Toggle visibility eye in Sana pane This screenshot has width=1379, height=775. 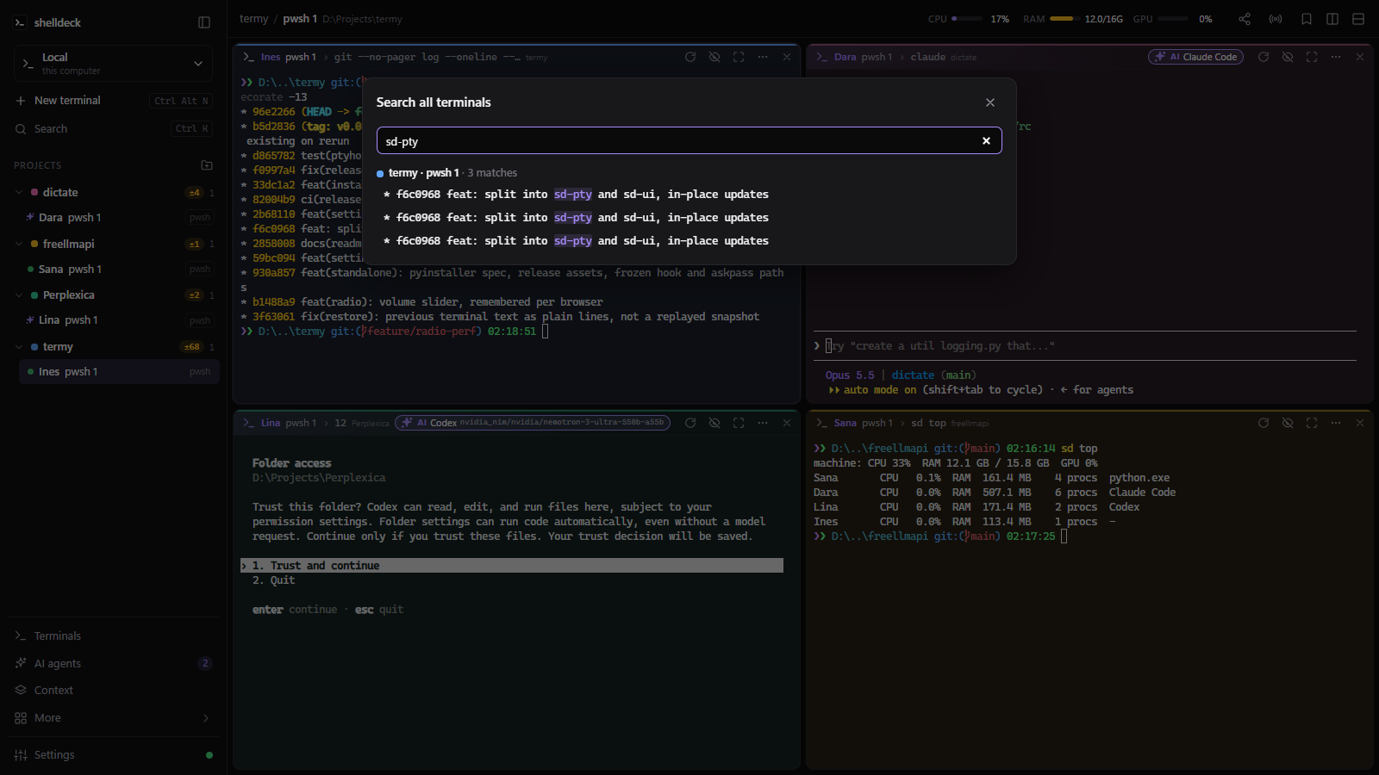pyautogui.click(x=1288, y=423)
